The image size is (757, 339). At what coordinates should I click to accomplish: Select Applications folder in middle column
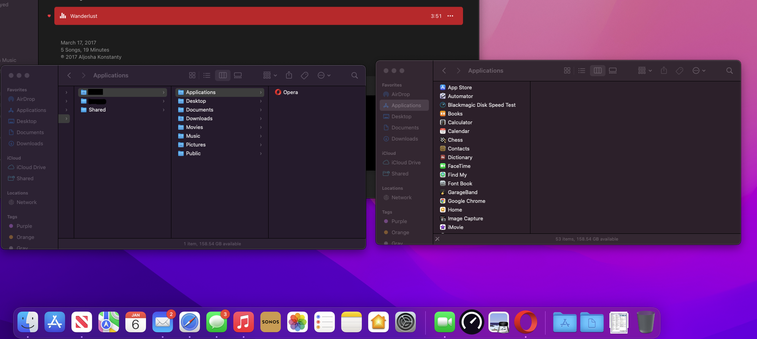pyautogui.click(x=220, y=92)
